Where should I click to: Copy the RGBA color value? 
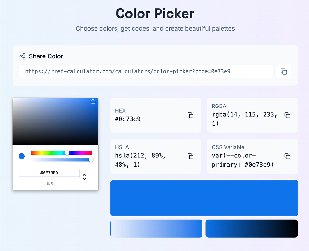tap(287, 115)
